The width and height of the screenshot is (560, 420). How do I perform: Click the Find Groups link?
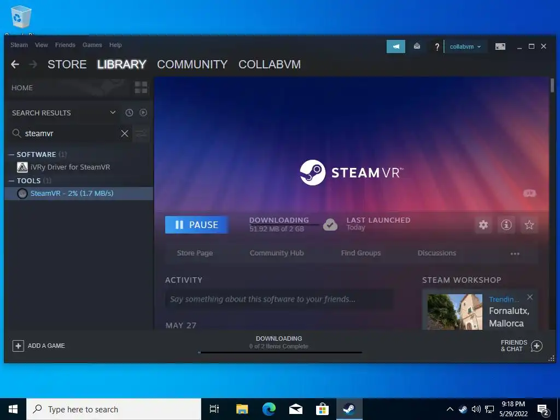pyautogui.click(x=361, y=253)
